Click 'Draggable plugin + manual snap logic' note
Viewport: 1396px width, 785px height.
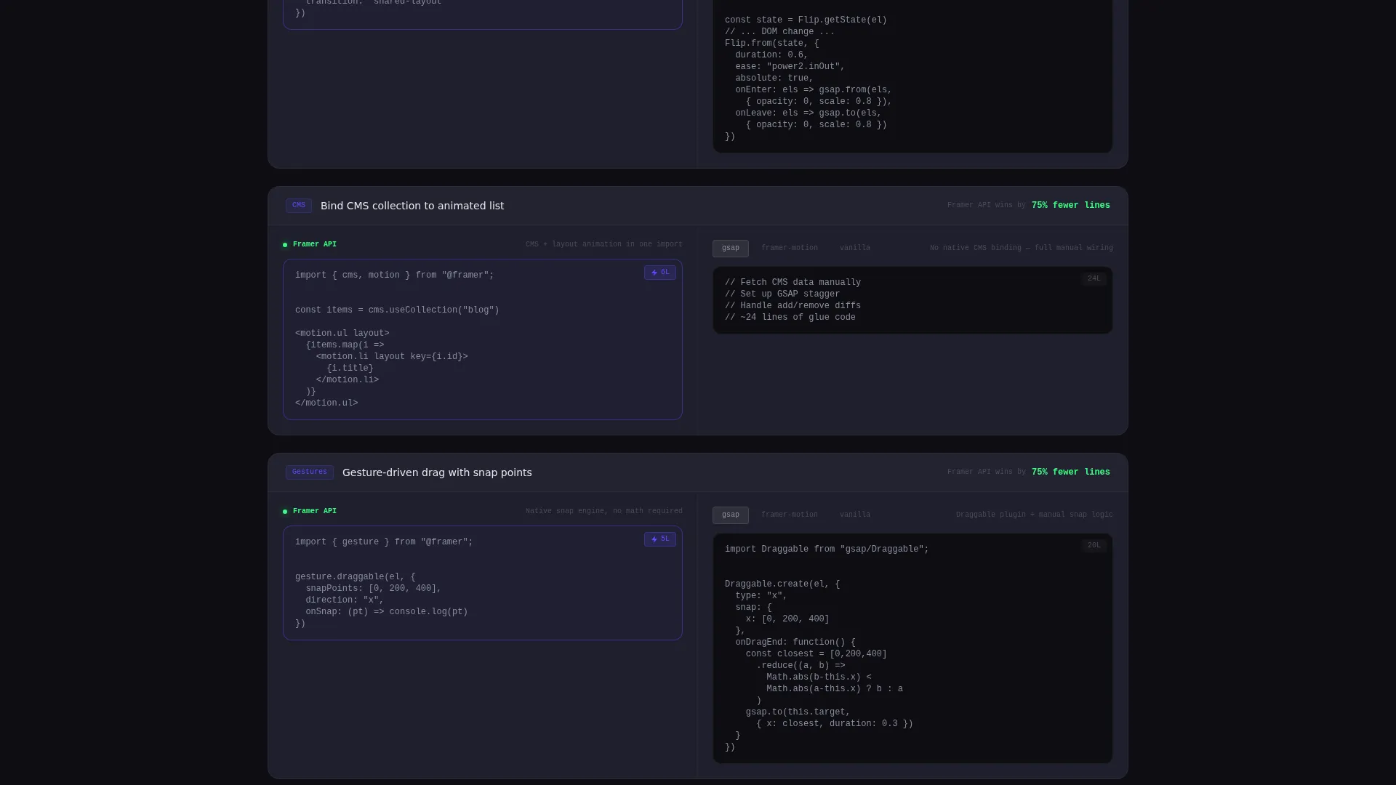click(1034, 515)
